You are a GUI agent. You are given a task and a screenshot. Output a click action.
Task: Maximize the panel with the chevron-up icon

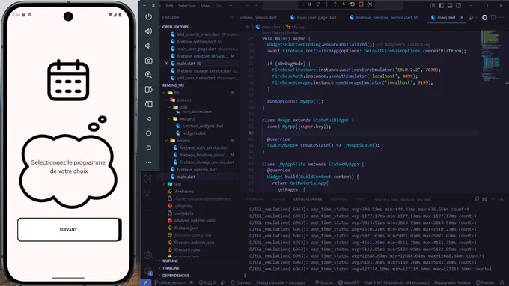[493, 199]
